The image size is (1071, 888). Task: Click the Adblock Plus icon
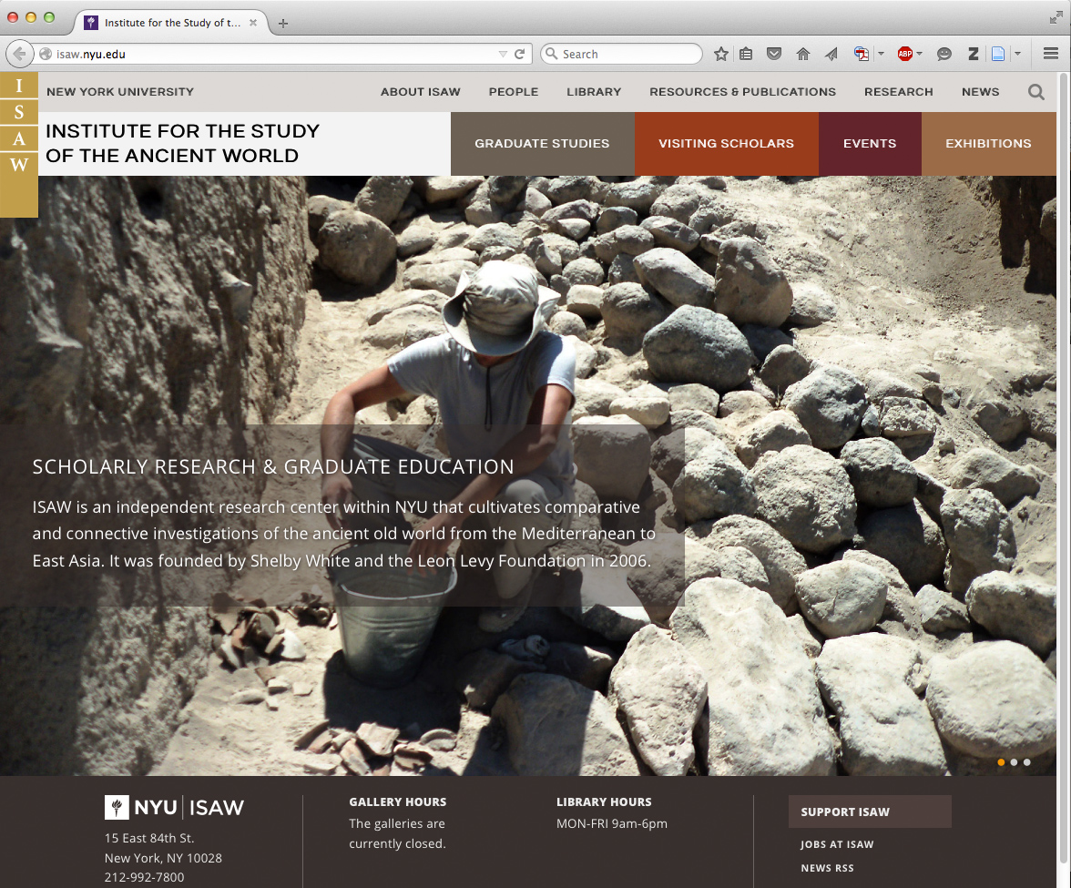pyautogui.click(x=904, y=55)
